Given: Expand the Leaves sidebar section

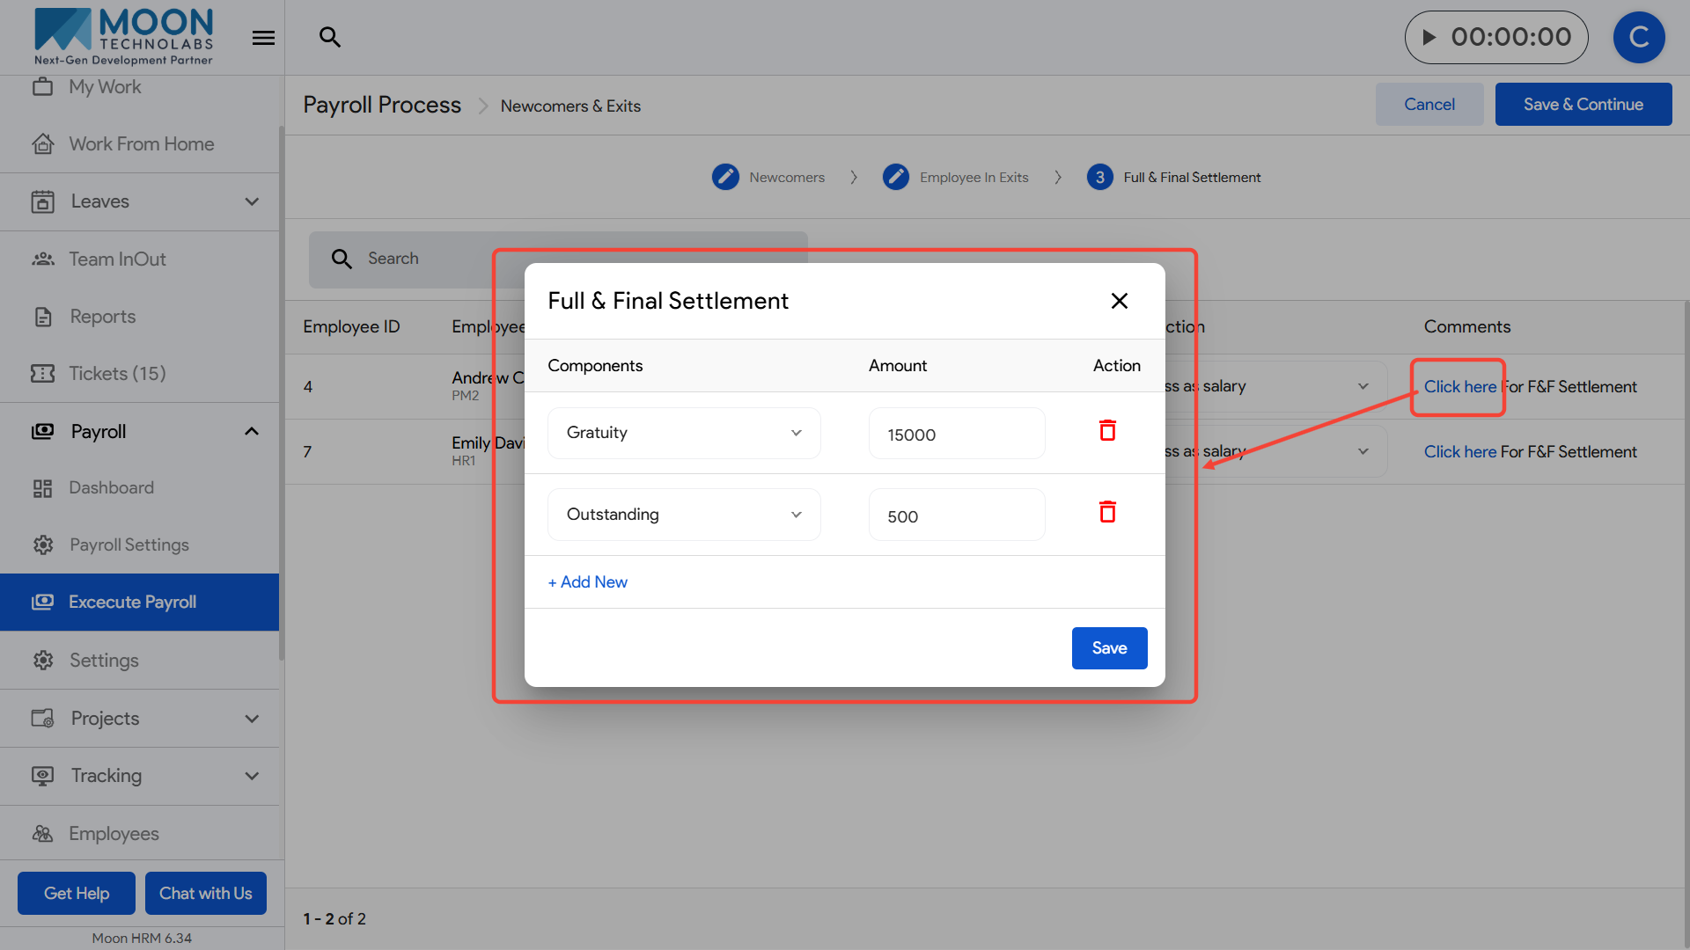Looking at the screenshot, I should pos(252,201).
